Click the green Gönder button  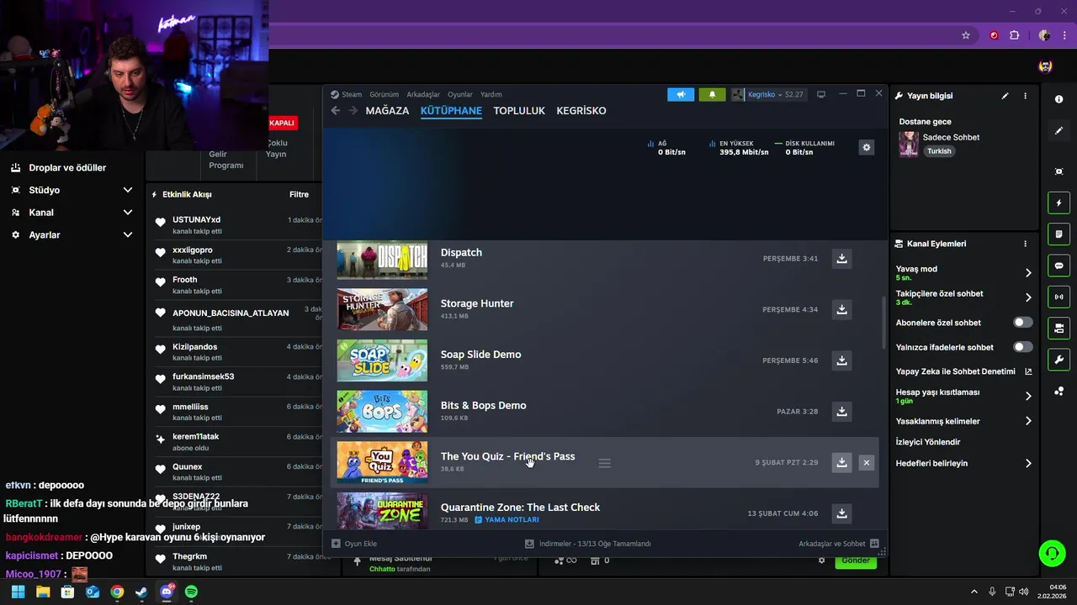click(856, 560)
